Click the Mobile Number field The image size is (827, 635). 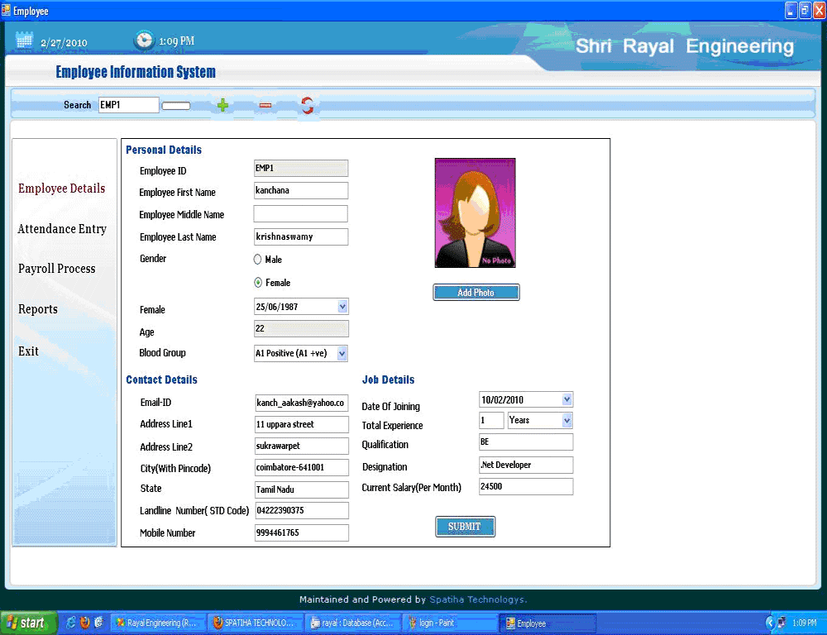tap(302, 532)
